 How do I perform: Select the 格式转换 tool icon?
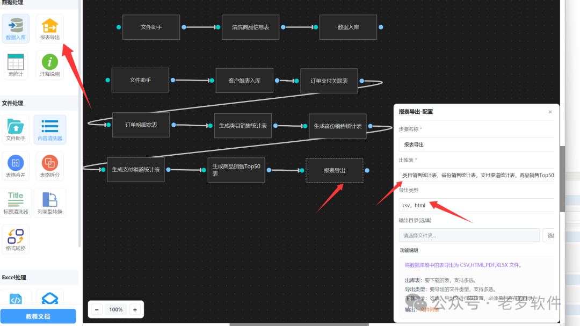(16, 239)
